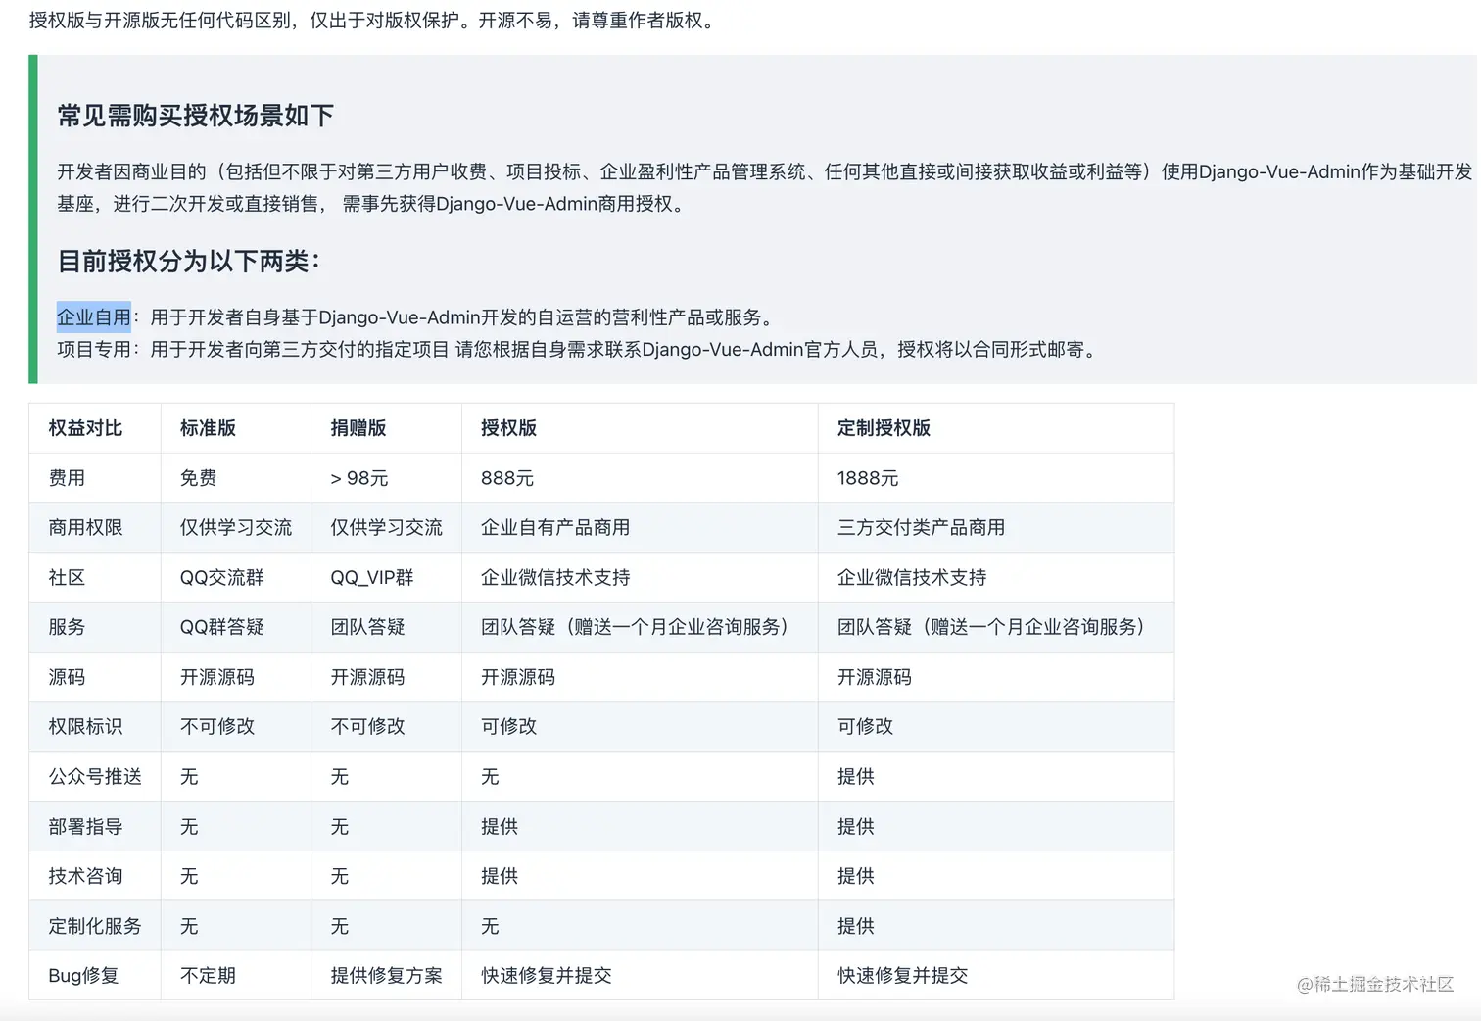The width and height of the screenshot is (1481, 1021).
Task: Select the highlighted text 企业自用
Action: (x=93, y=316)
